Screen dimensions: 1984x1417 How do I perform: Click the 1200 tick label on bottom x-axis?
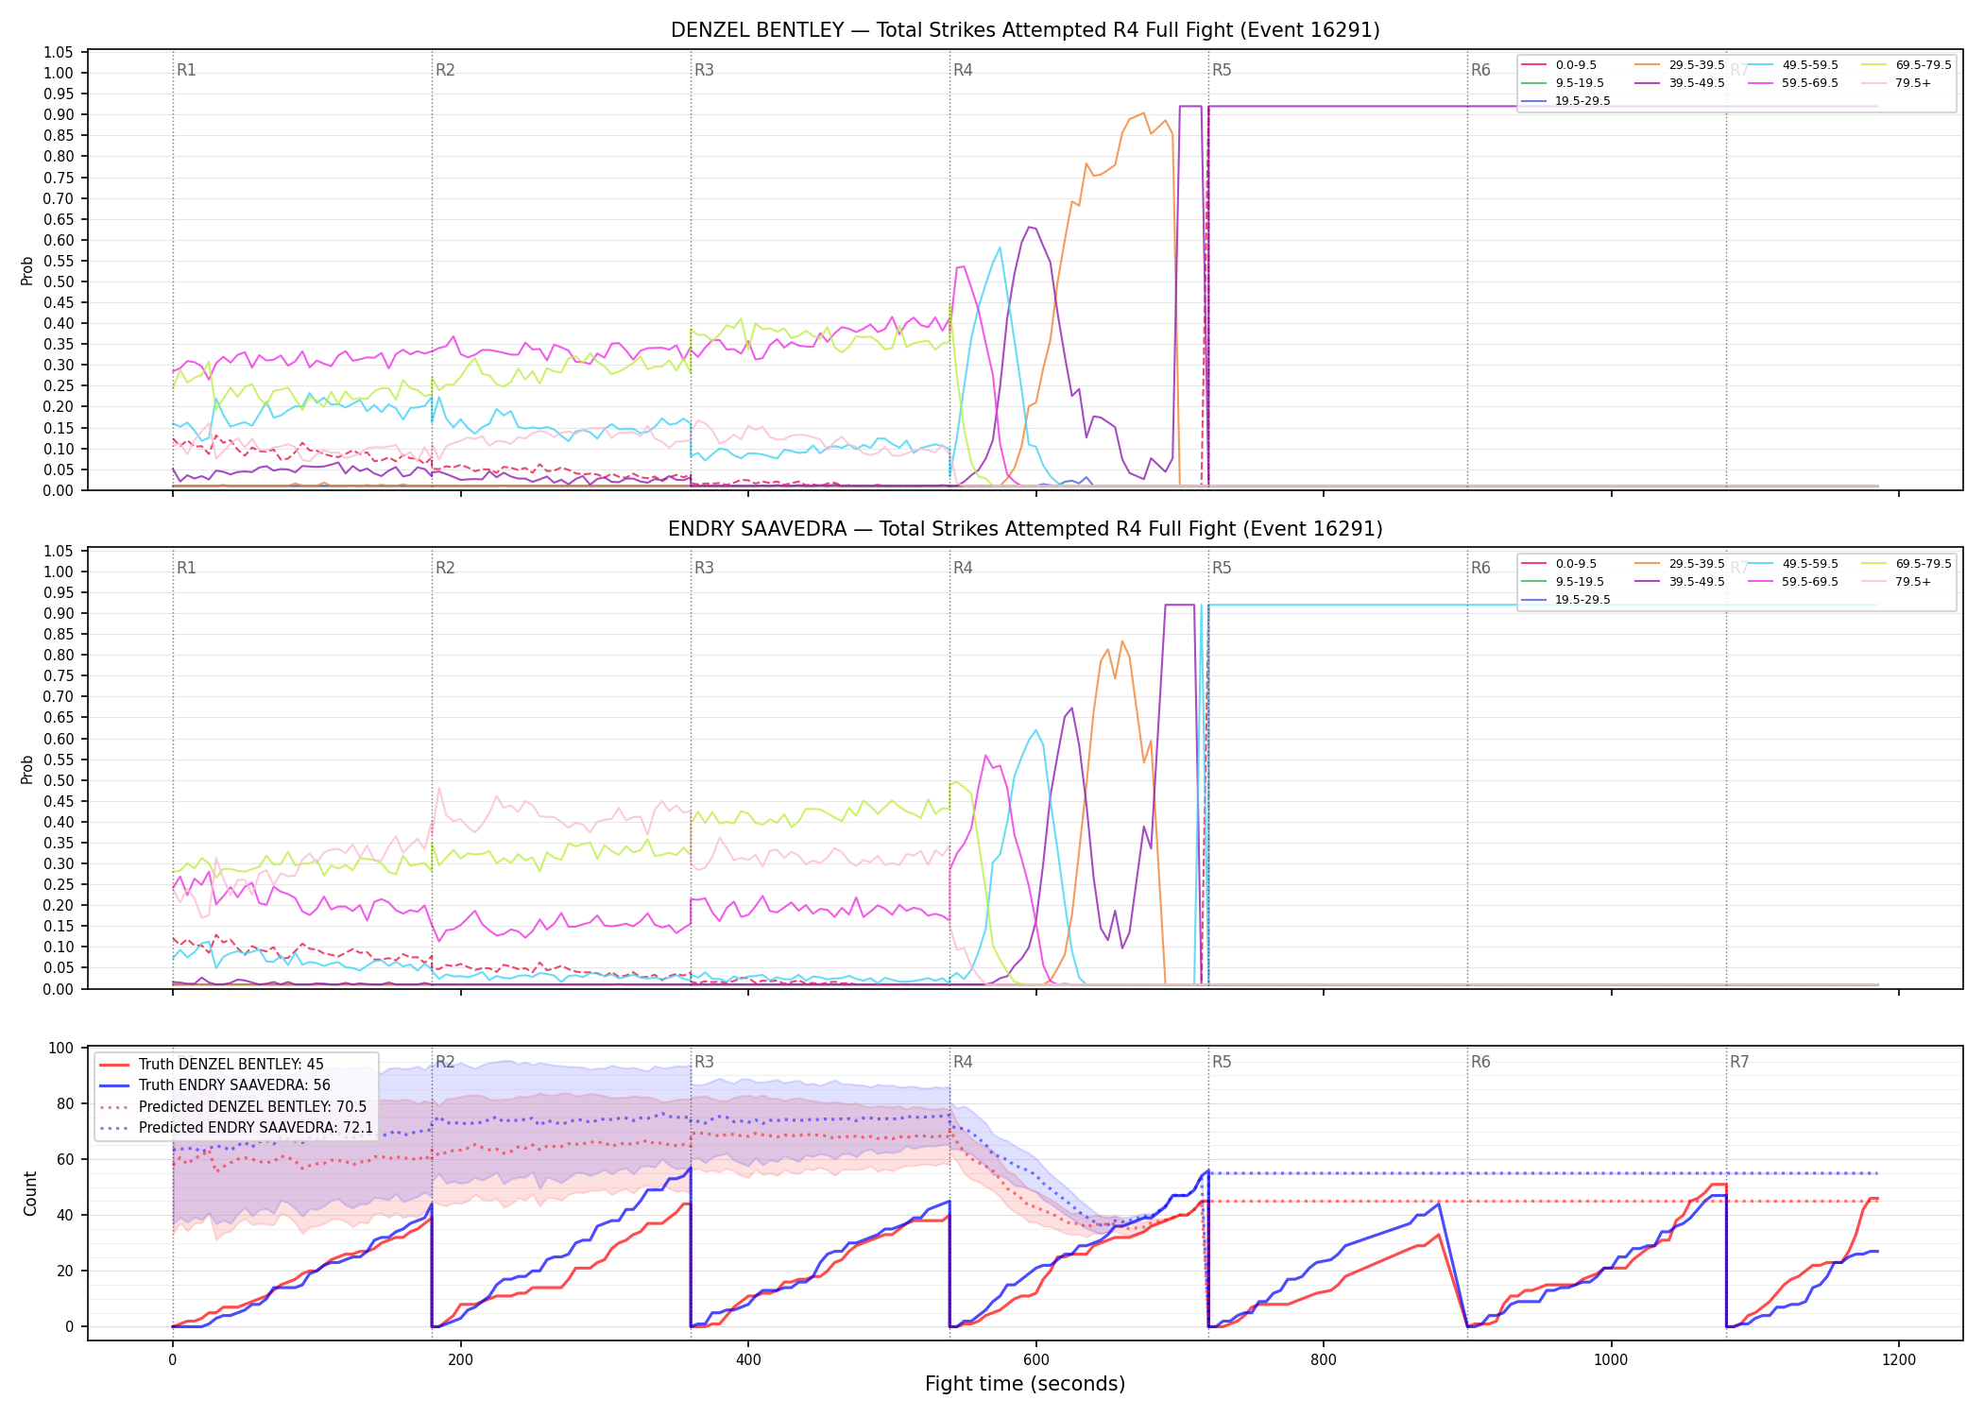(x=1899, y=1359)
